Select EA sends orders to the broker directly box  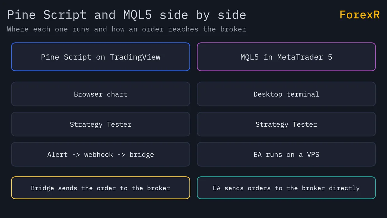coord(286,188)
